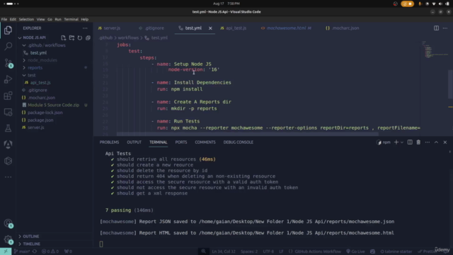453x255 pixels.
Task: Open server.js in the file tree
Action: click(x=36, y=127)
